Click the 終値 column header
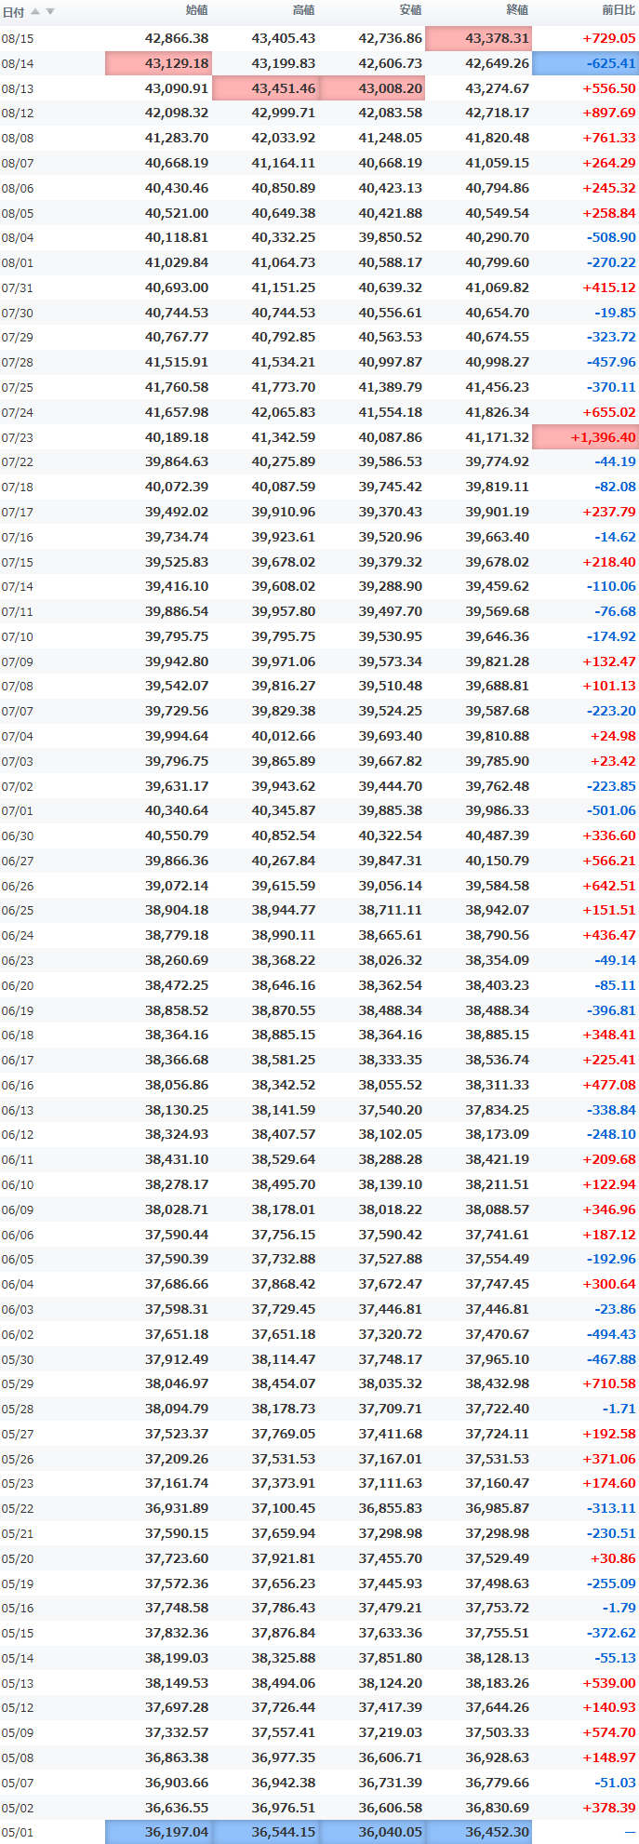The image size is (639, 1844). 517,10
